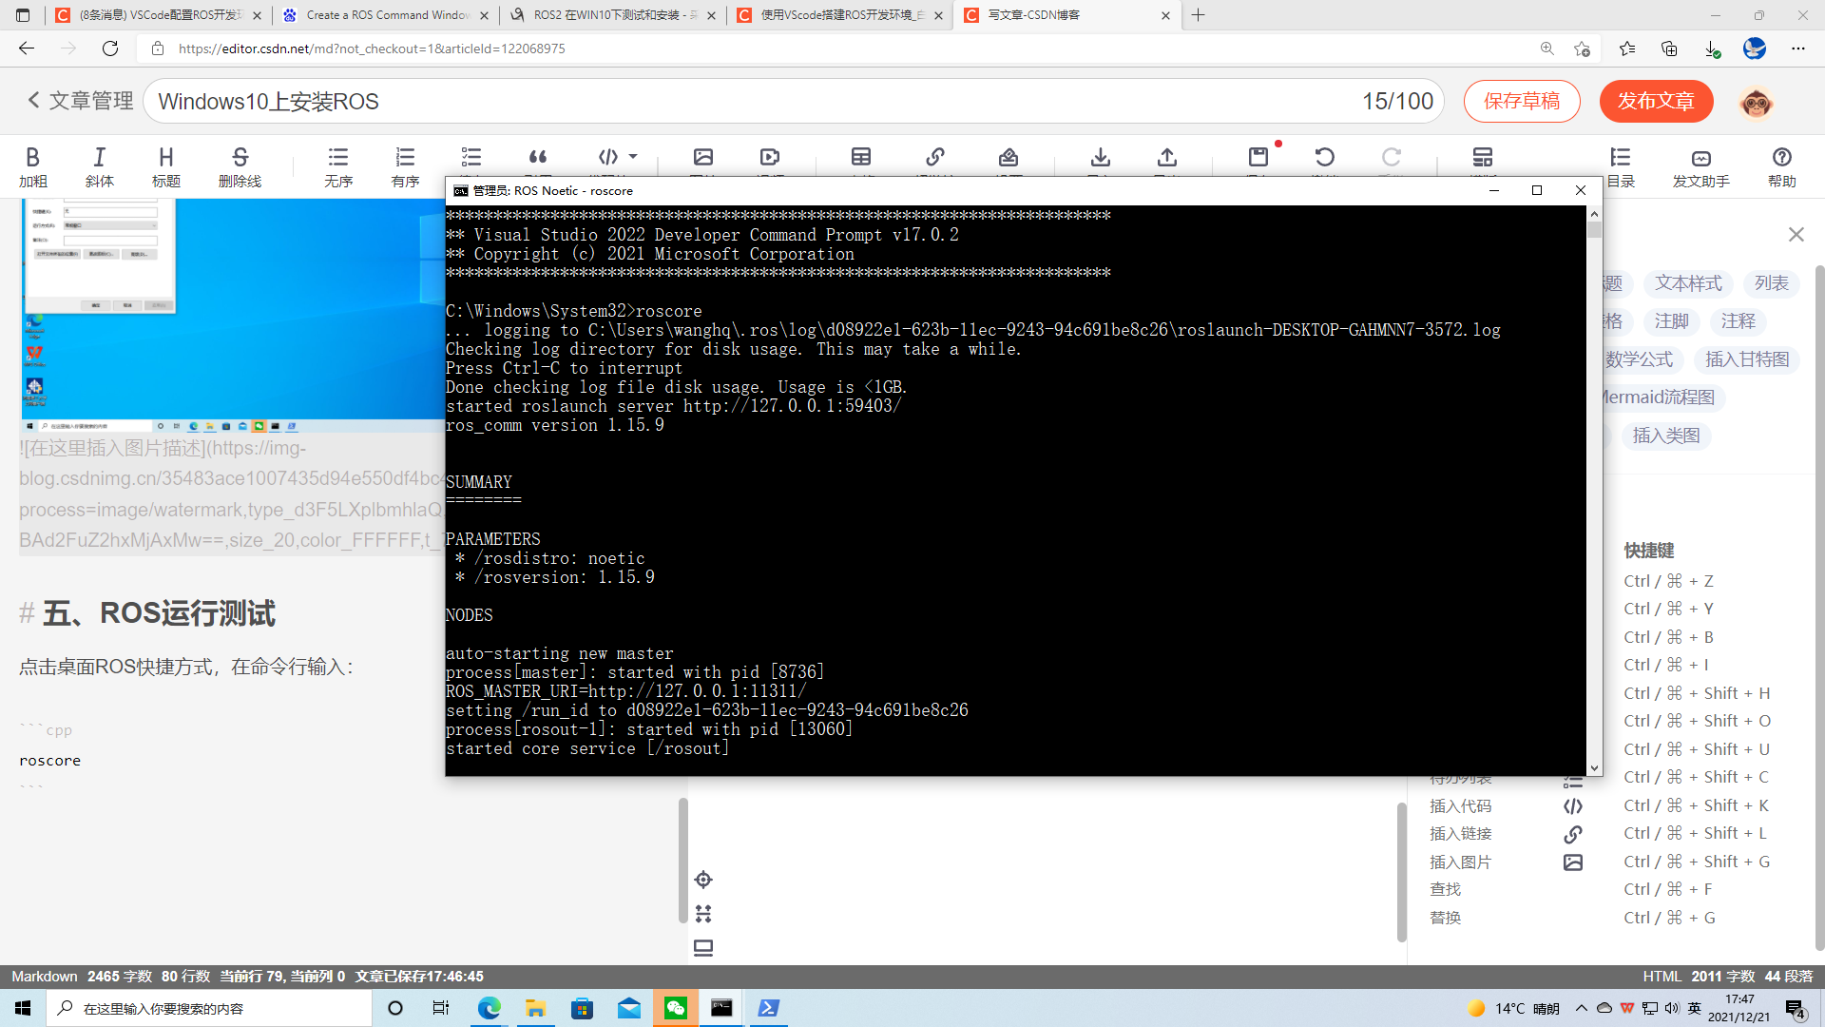
Task: Insert 数学公式 via the quick panel
Action: click(x=1642, y=359)
